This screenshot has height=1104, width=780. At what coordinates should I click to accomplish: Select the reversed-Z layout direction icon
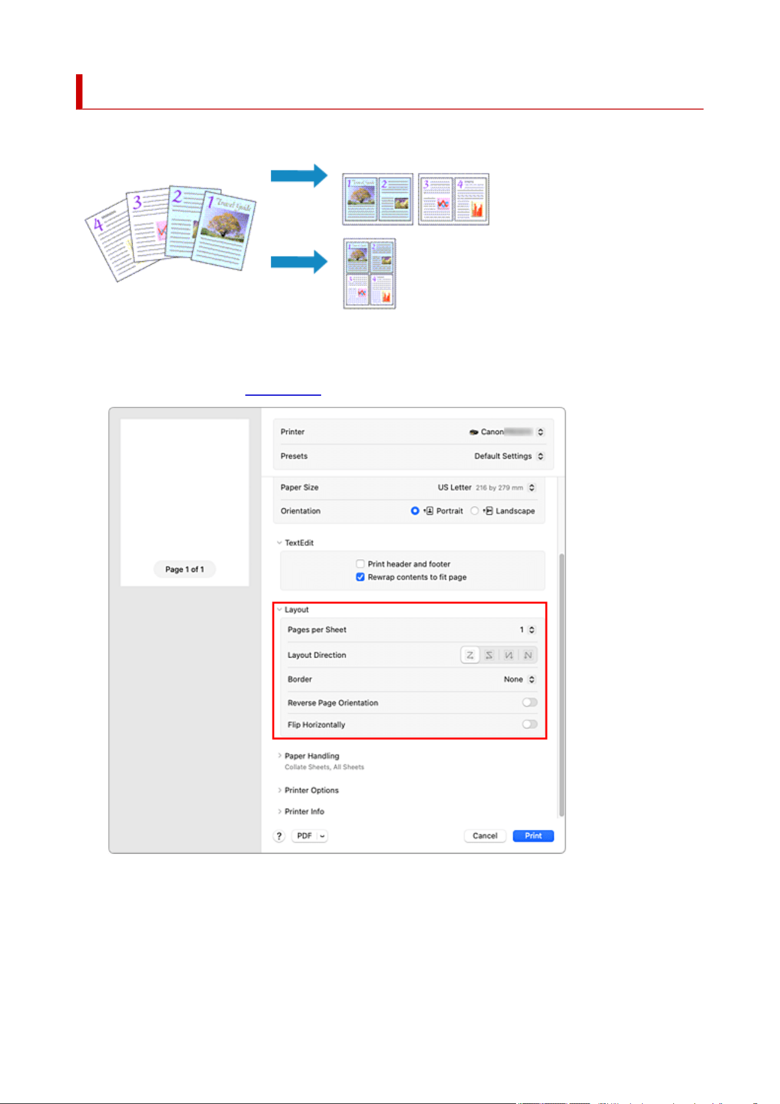point(489,655)
